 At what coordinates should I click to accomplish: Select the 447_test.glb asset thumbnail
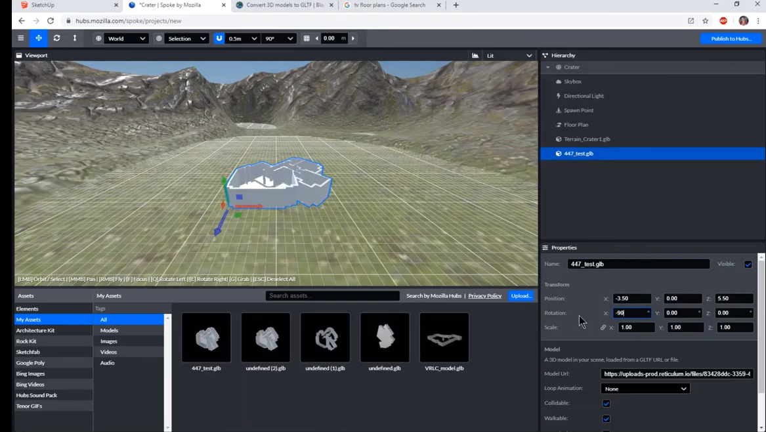(206, 337)
